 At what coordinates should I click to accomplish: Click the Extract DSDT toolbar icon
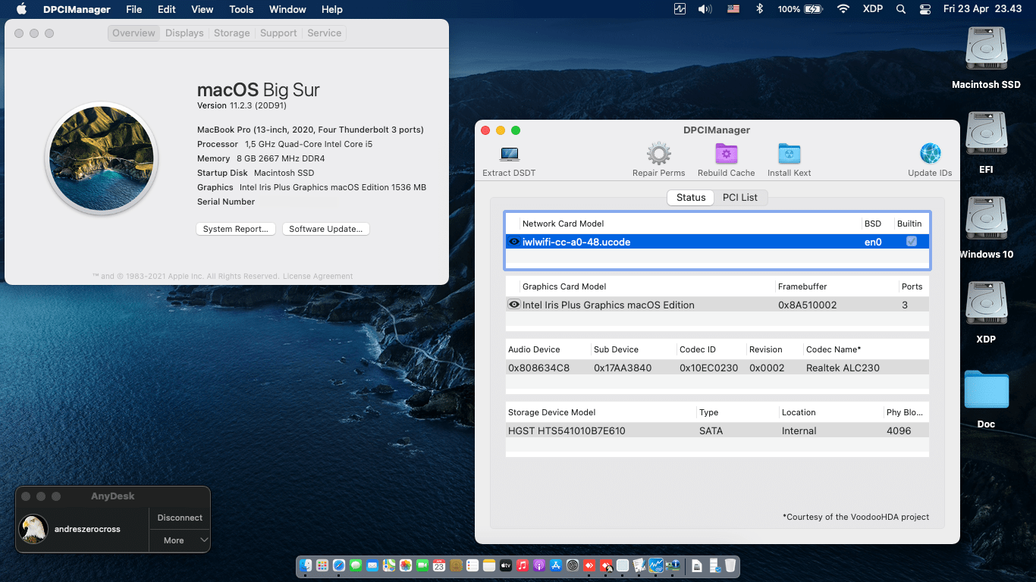click(x=509, y=155)
